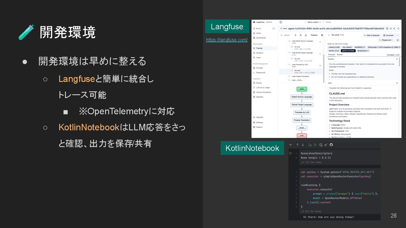Click the trace tree Search field

pyautogui.click(x=286, y=35)
